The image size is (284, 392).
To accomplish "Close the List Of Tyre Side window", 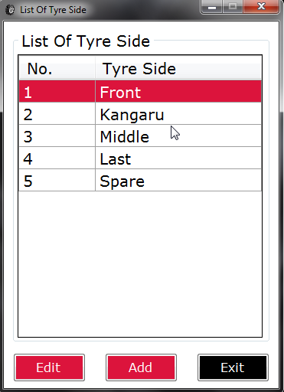I will tap(261, 6).
